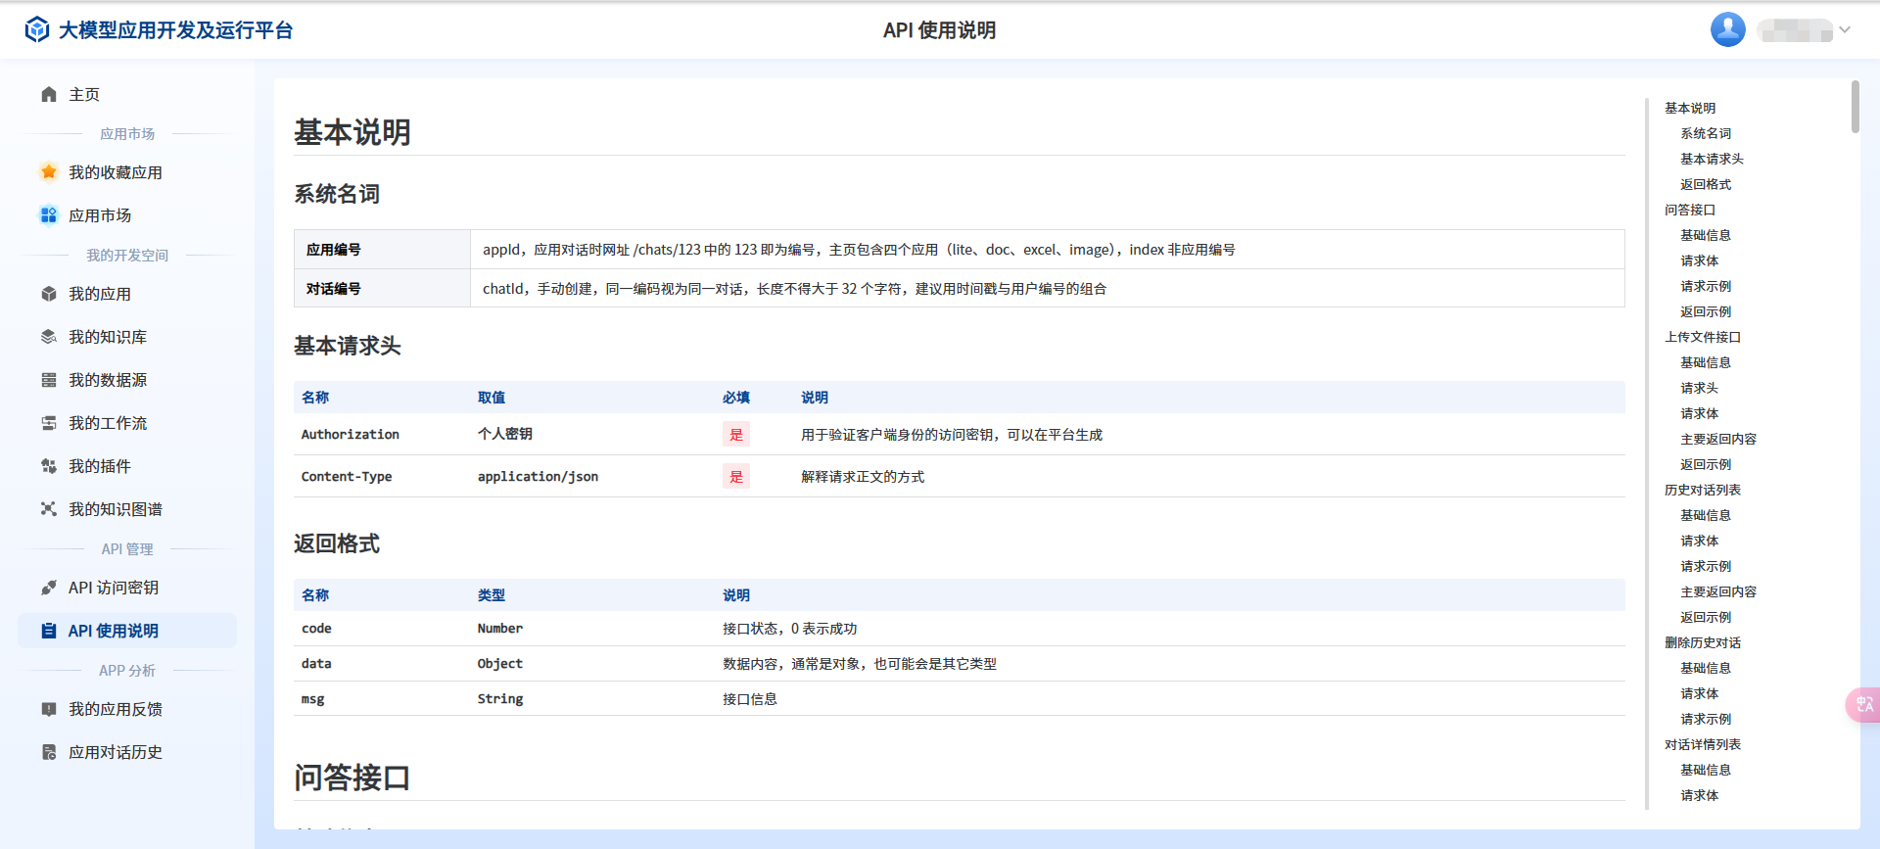Click the cube icon for 我的应用
This screenshot has height=849, width=1880.
[x=49, y=294]
